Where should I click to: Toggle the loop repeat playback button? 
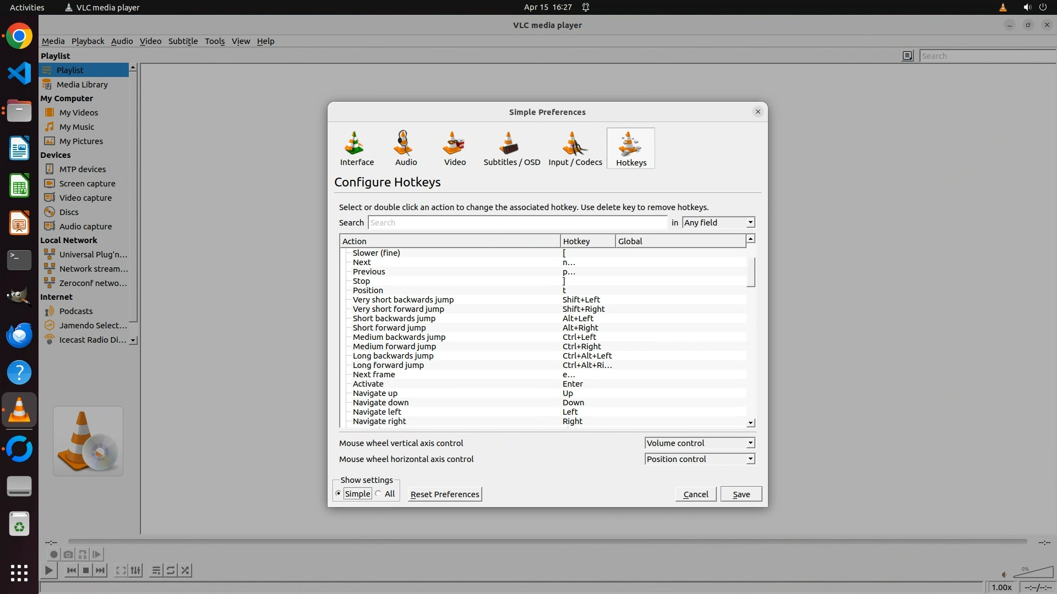point(171,570)
